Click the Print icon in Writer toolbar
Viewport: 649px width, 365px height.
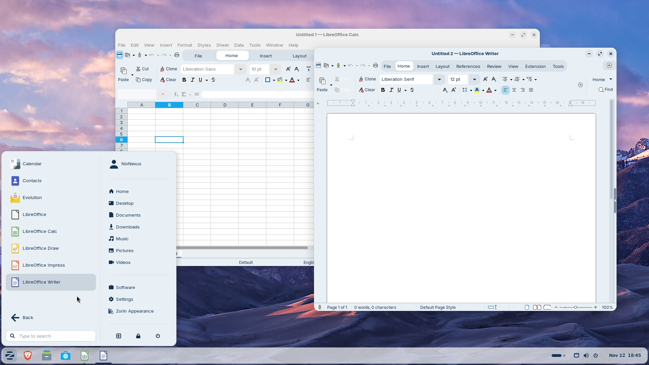(x=376, y=66)
